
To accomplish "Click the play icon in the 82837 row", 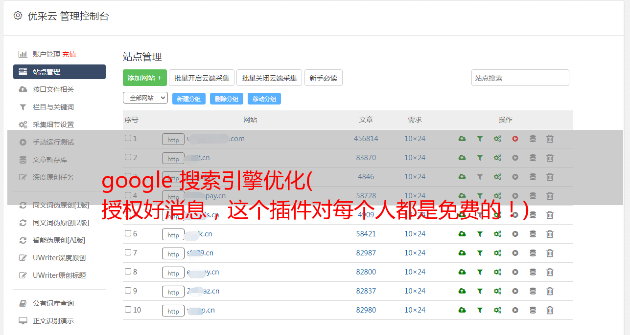I will (x=515, y=291).
